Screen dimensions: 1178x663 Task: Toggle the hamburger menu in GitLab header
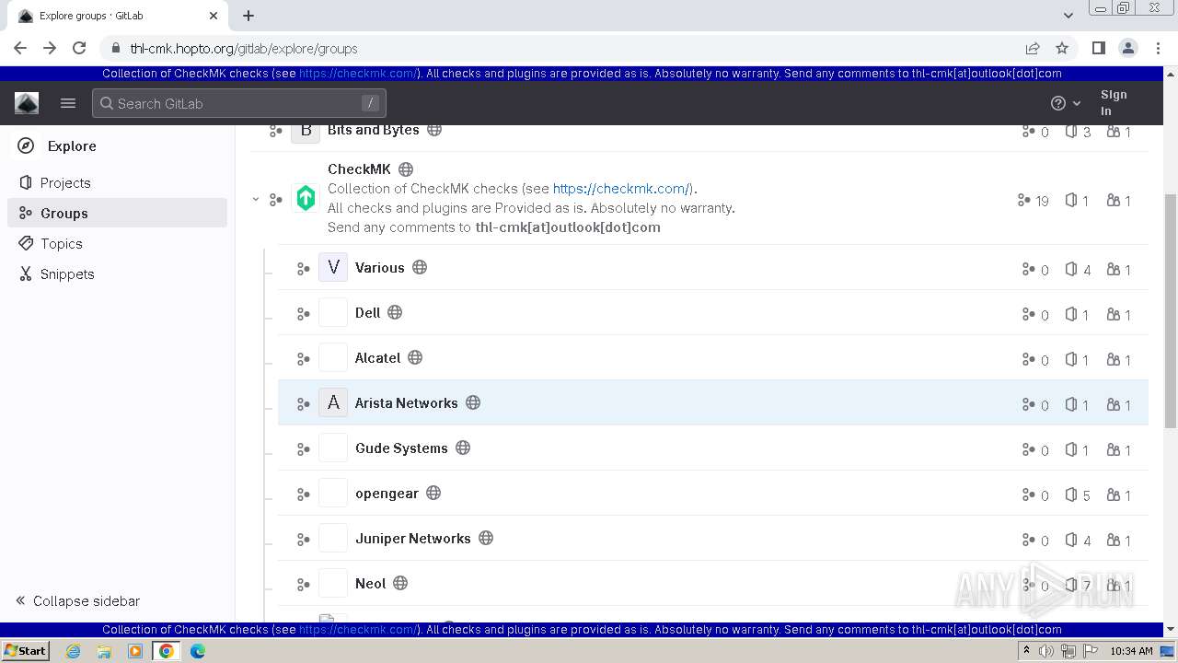(68, 103)
